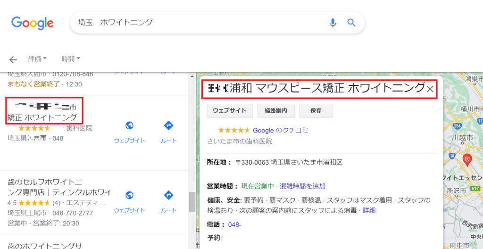
Task: Open website globe icon for ティンクルホワイ listing
Action: (129, 195)
